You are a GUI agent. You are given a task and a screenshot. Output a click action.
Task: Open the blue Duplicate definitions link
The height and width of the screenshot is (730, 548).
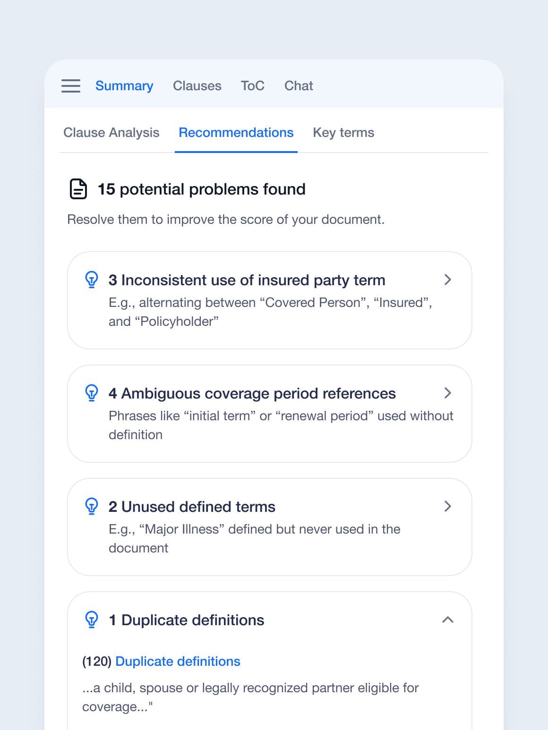[178, 661]
